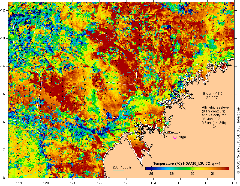Click the dark red end of temperature colorbar
This screenshot has width=240, height=186.
coord(227,169)
